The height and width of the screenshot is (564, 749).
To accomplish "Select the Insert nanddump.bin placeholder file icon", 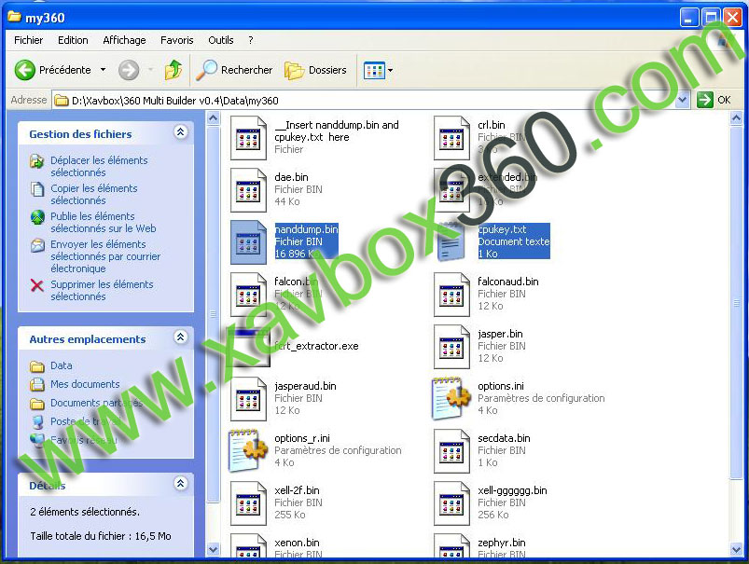I will point(248,138).
